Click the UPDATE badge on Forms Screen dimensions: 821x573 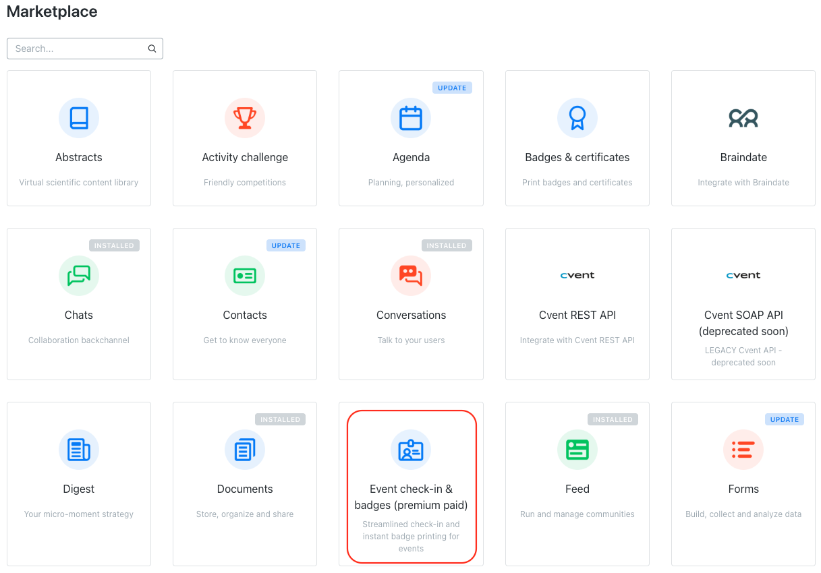coord(784,419)
